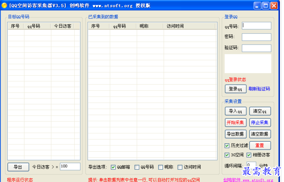Click the 登录qq button
This screenshot has height=182, width=284.
pos(235,89)
